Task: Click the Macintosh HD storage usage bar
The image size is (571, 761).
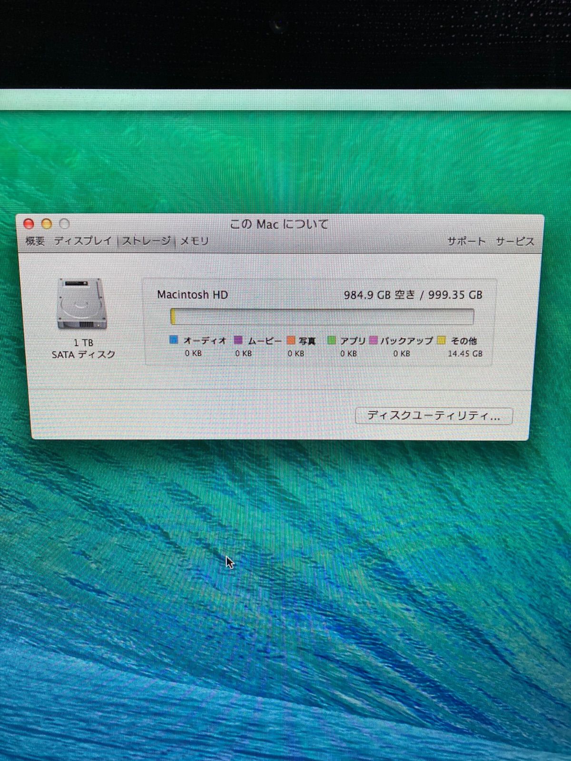Action: coord(322,317)
